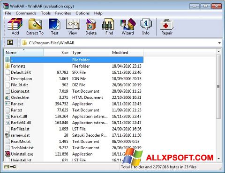Image resolution: width=225 pixels, height=173 pixels.
Task: Click the rarnew.dat media file icon
Action: point(7,135)
